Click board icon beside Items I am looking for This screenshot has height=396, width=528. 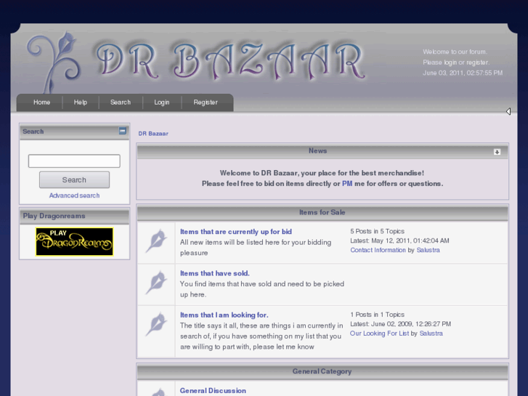click(156, 325)
